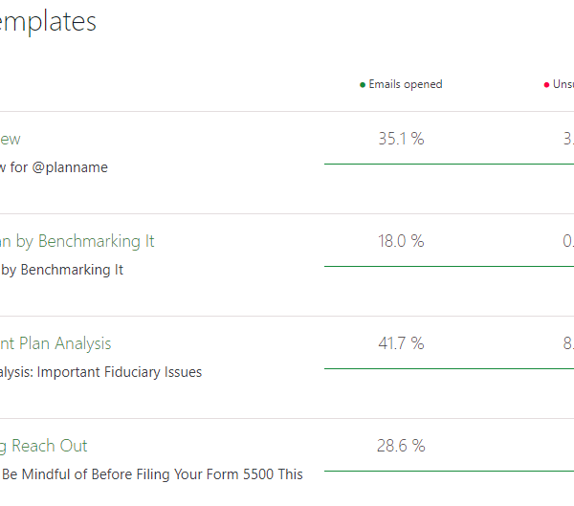The height and width of the screenshot is (506, 574).
Task: Open the Plan Analysis template link
Action: tap(55, 343)
